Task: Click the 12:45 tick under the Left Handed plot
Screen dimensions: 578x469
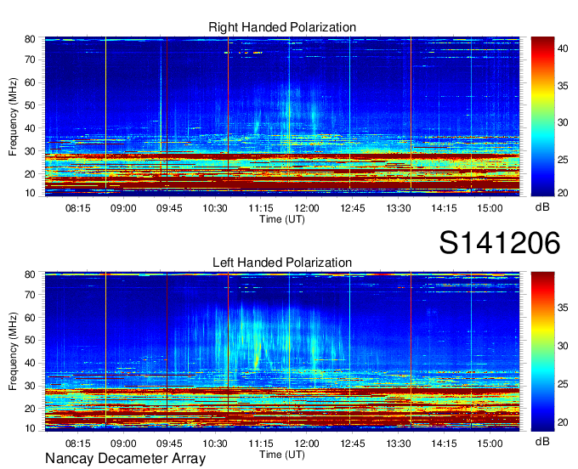Action: pos(353,444)
